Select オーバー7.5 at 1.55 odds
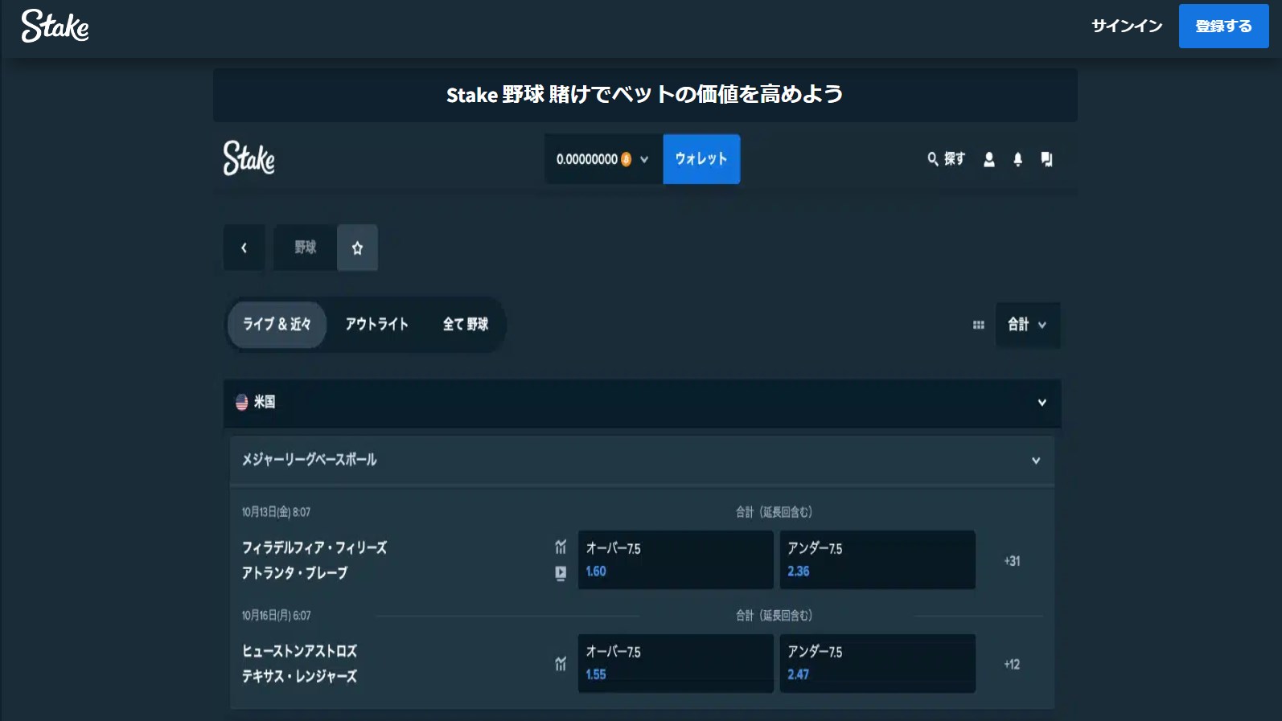 point(676,663)
